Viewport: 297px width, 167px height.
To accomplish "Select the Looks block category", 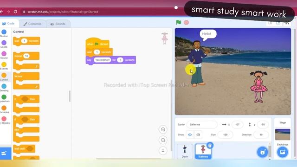I will point(4,44).
